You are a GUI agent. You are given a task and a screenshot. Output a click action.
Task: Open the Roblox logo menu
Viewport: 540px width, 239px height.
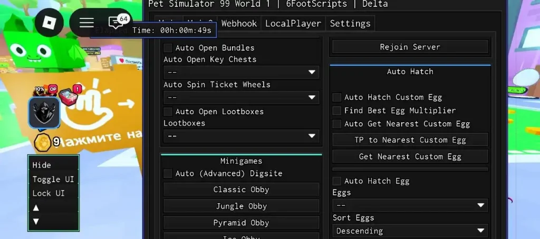49,22
